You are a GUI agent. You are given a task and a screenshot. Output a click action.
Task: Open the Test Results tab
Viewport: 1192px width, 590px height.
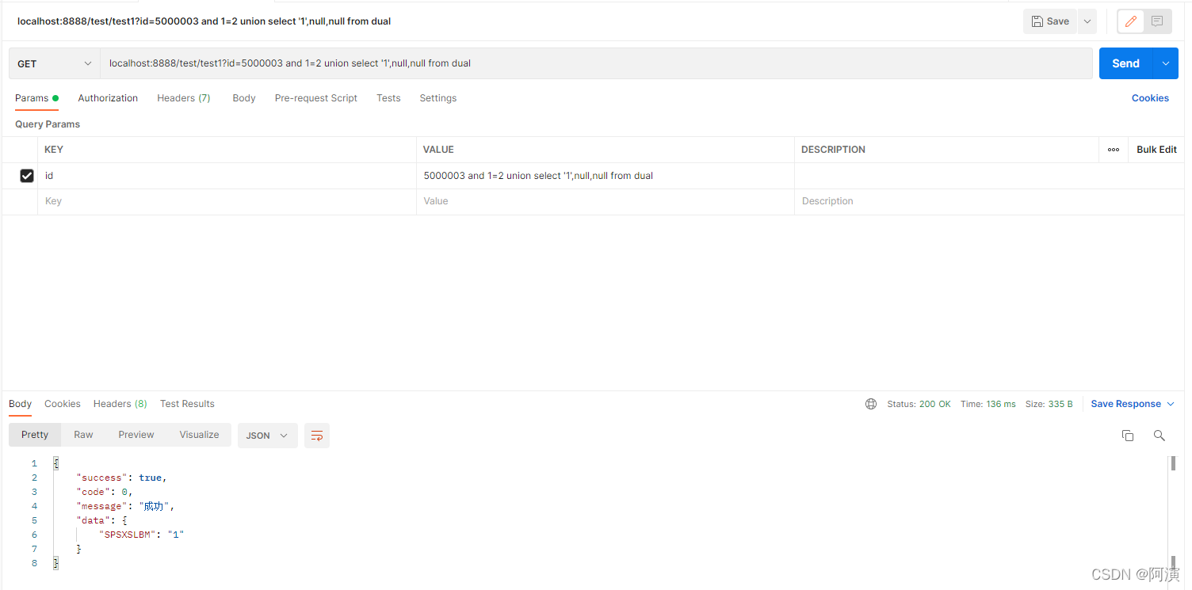pyautogui.click(x=187, y=404)
